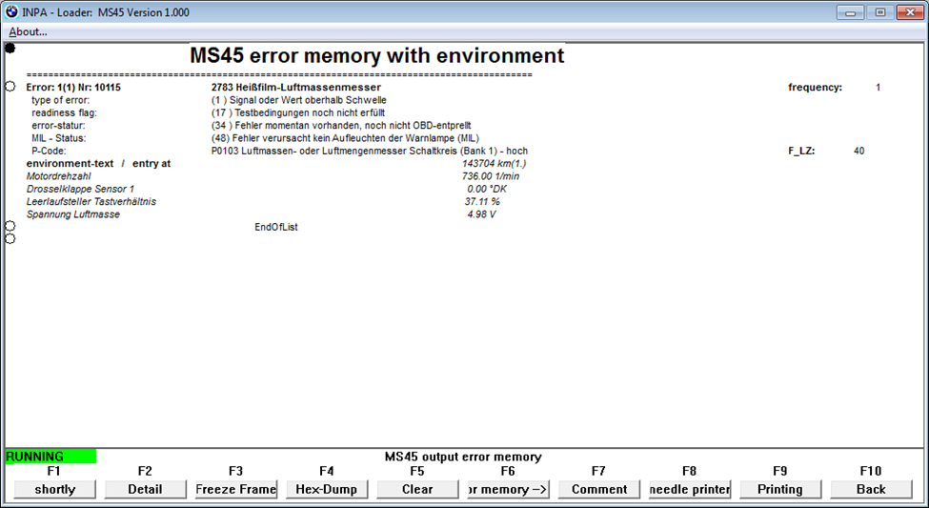The image size is (929, 508).
Task: Click the F_LZ value 40
Action: pos(859,152)
